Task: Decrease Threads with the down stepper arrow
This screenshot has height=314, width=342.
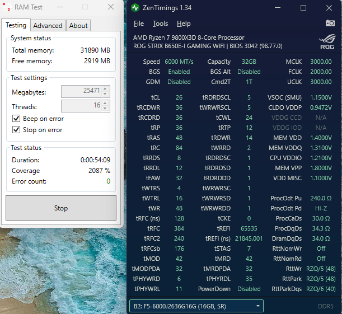Action: coord(105,108)
